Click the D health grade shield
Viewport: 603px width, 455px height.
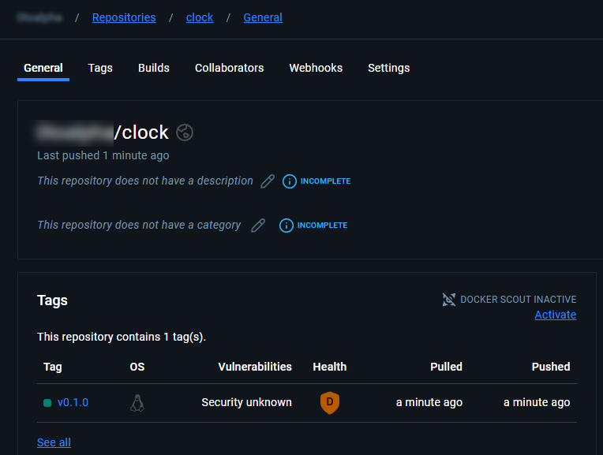pyautogui.click(x=330, y=402)
